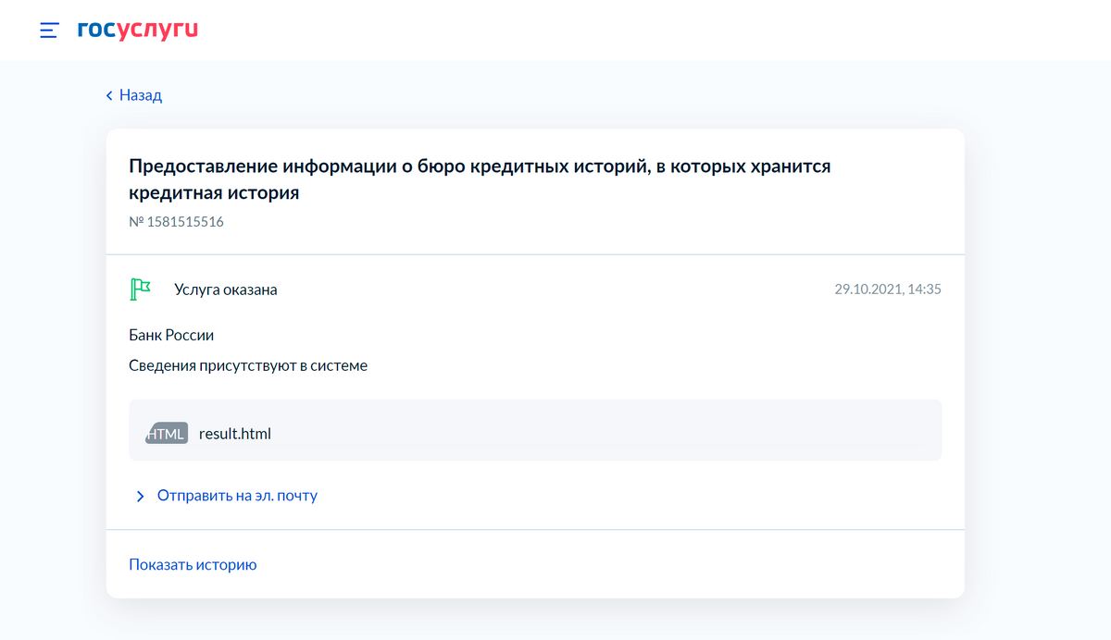Click the green flag status icon
Screen dimensions: 1111x640
pyautogui.click(x=140, y=289)
